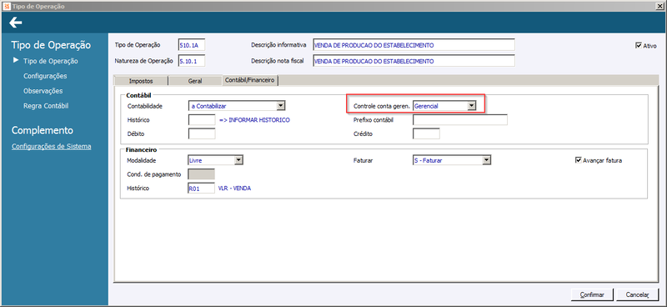Select the Contábil/Financeiro tab
The width and height of the screenshot is (667, 307).
coord(250,79)
